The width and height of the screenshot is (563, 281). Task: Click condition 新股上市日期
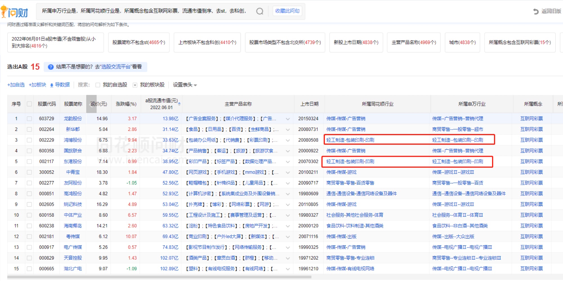356,42
